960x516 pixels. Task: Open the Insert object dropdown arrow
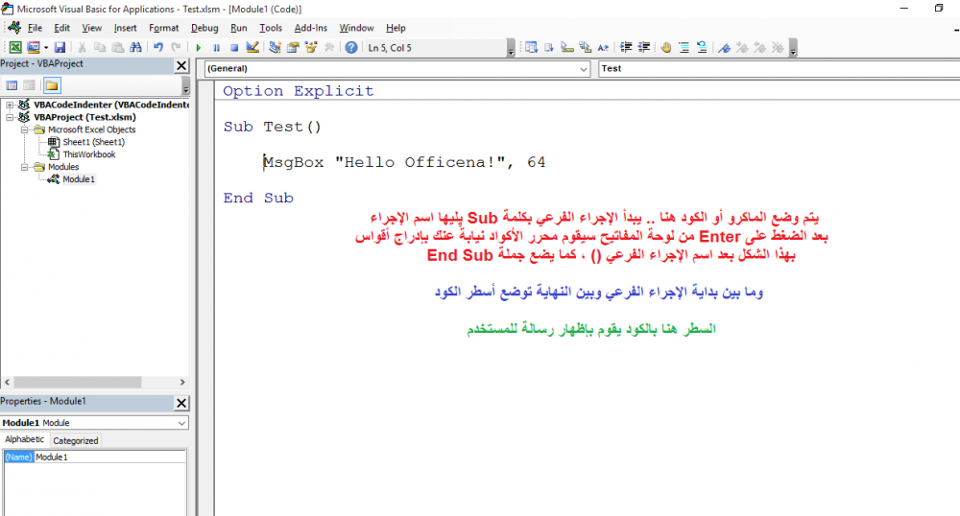pos(46,48)
